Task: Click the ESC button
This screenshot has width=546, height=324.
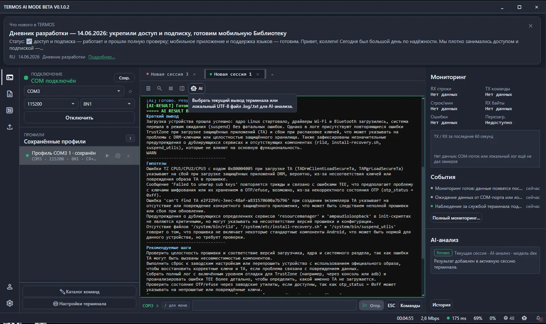Action: click(x=391, y=306)
